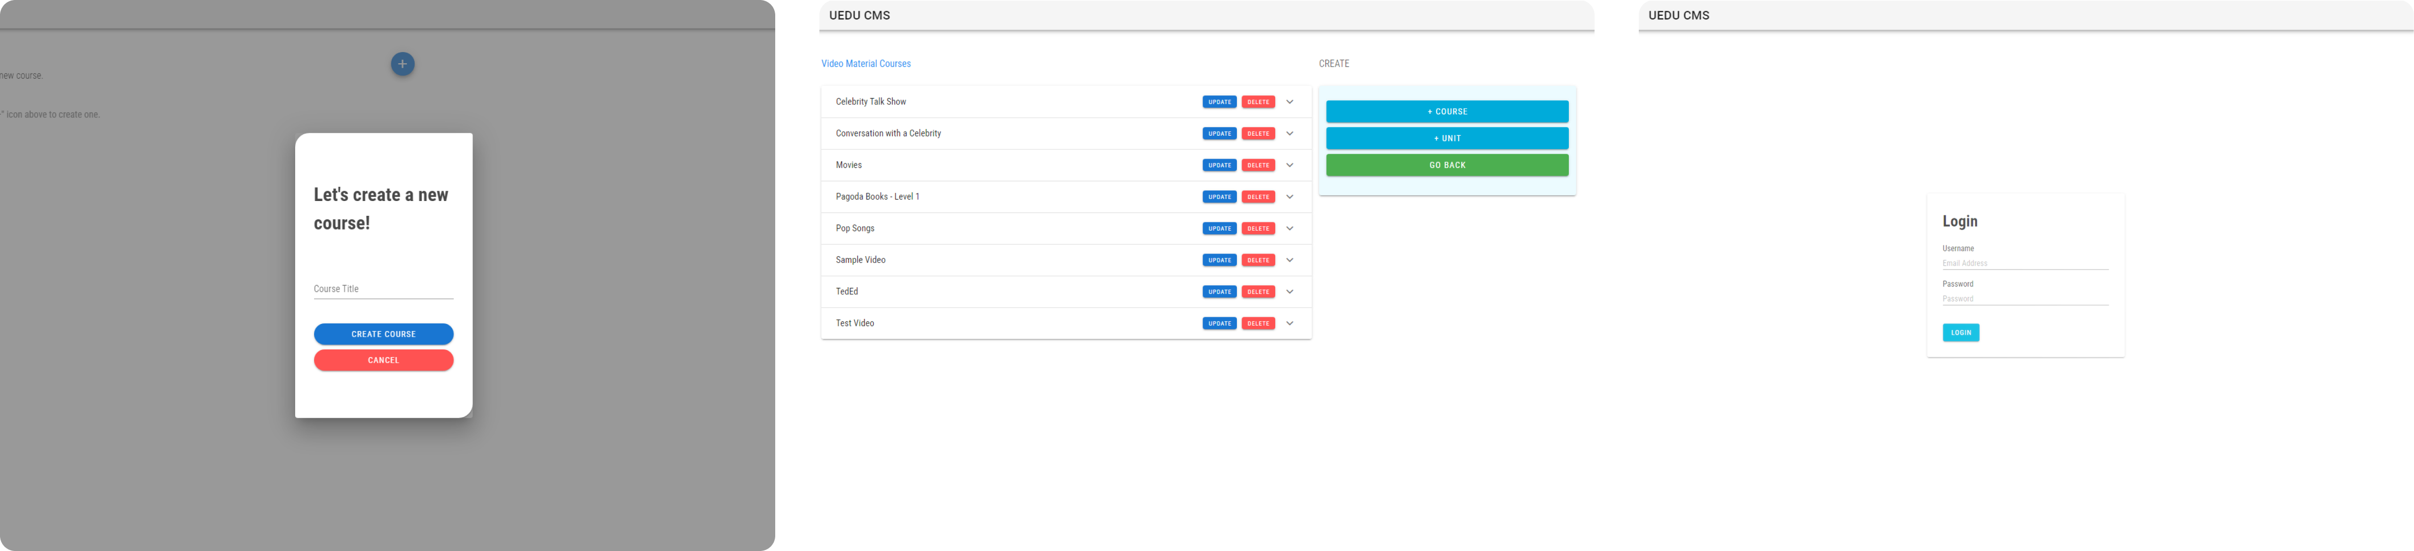Screen dimensions: 2414x551
Task: Expand the Pop Songs course row
Action: tap(1290, 228)
